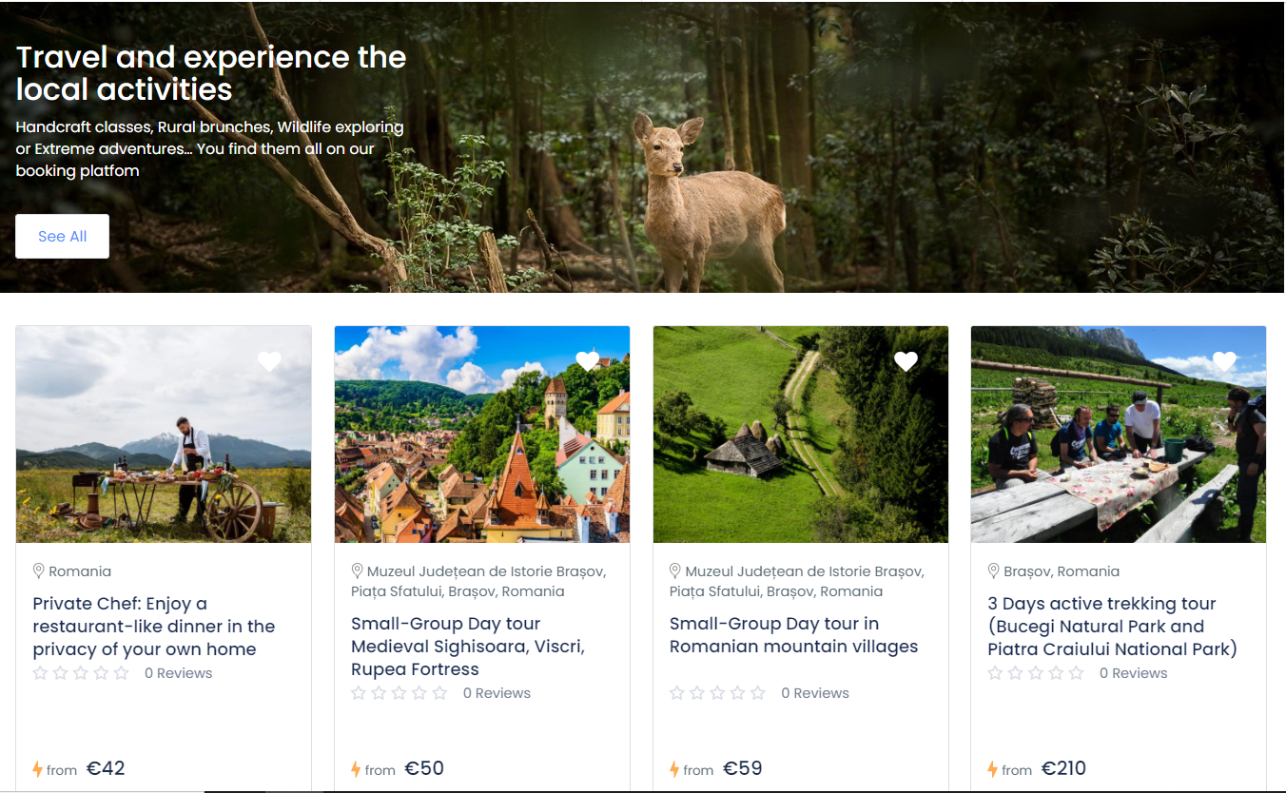This screenshot has width=1286, height=793.
Task: Toggle heart on Medieval Sighisoara tour
Action: tap(588, 361)
